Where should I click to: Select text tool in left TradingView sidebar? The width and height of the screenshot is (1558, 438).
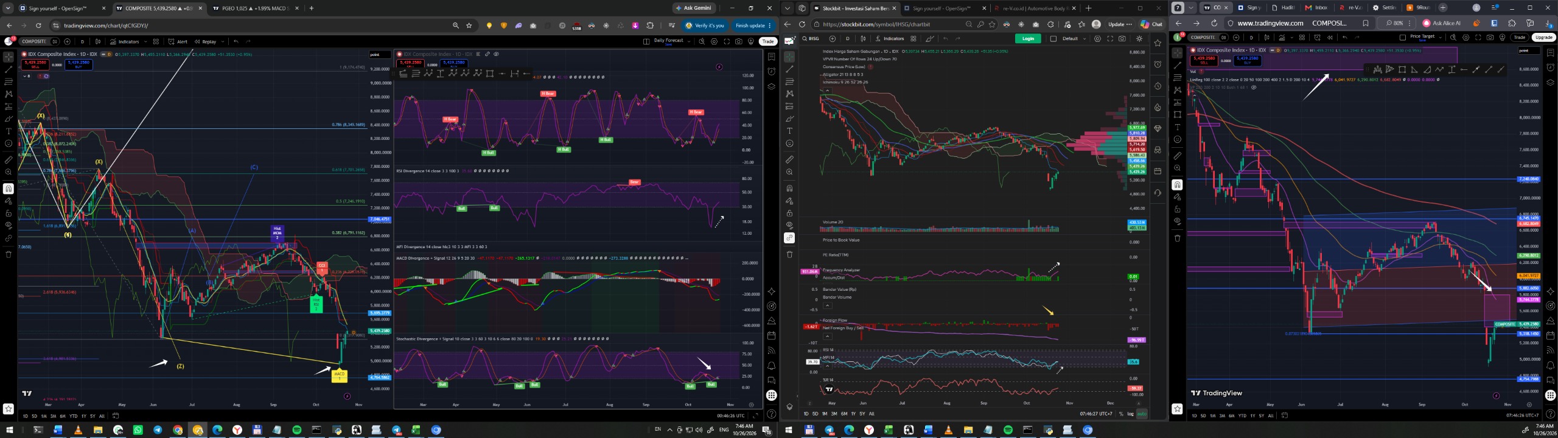tap(9, 131)
